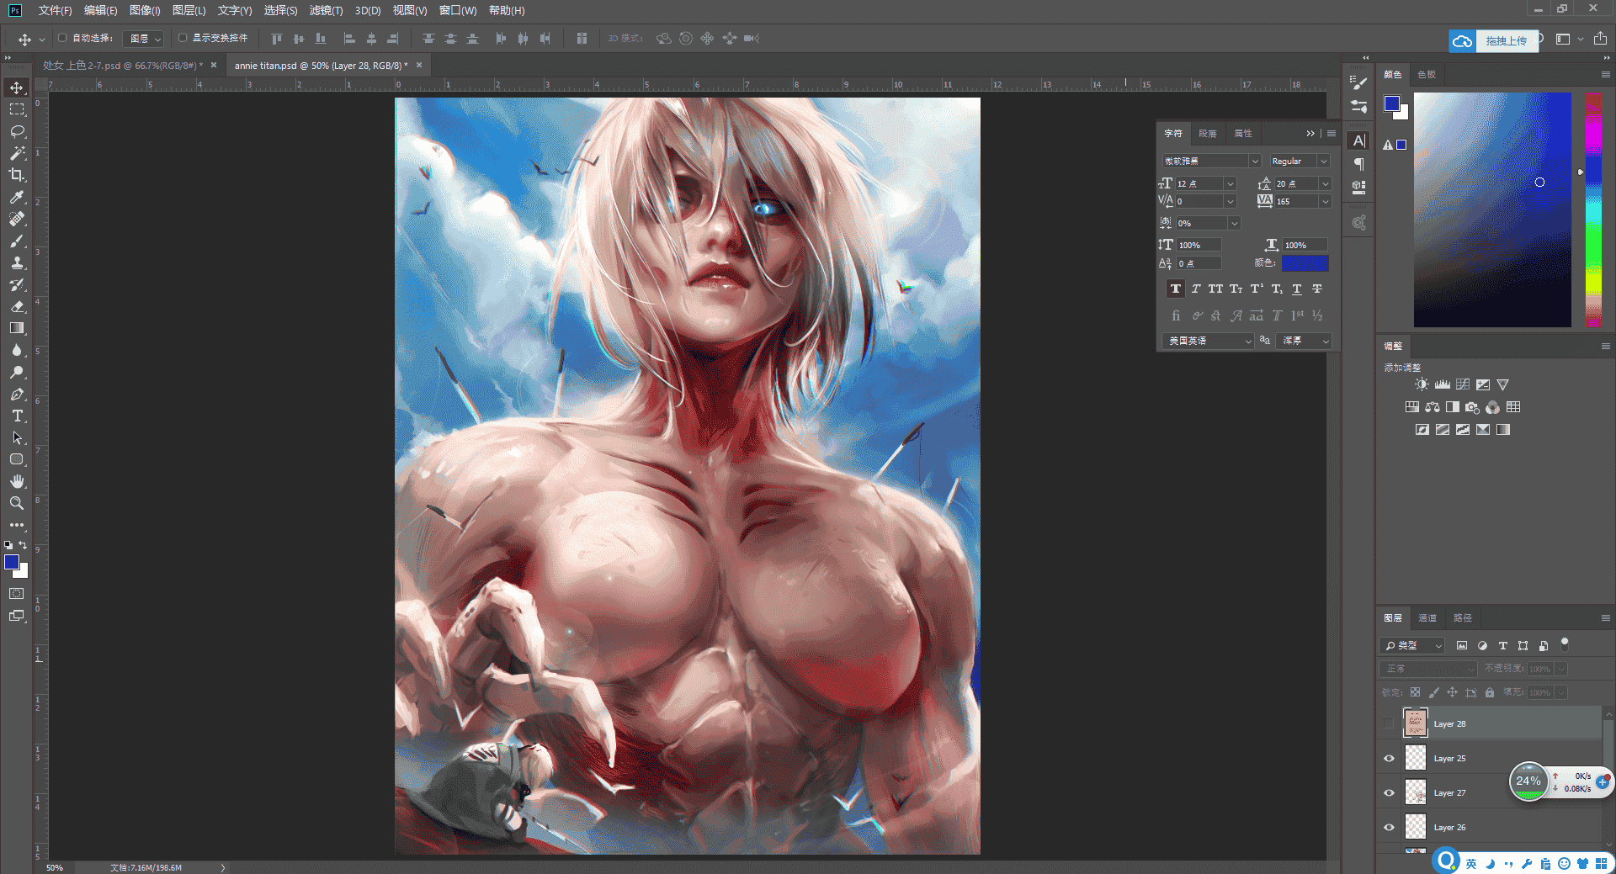Select the Lasso tool

click(17, 131)
